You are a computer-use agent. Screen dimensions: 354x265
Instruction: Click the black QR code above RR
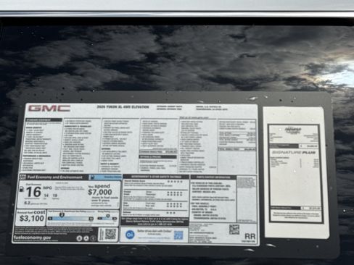click(234, 230)
